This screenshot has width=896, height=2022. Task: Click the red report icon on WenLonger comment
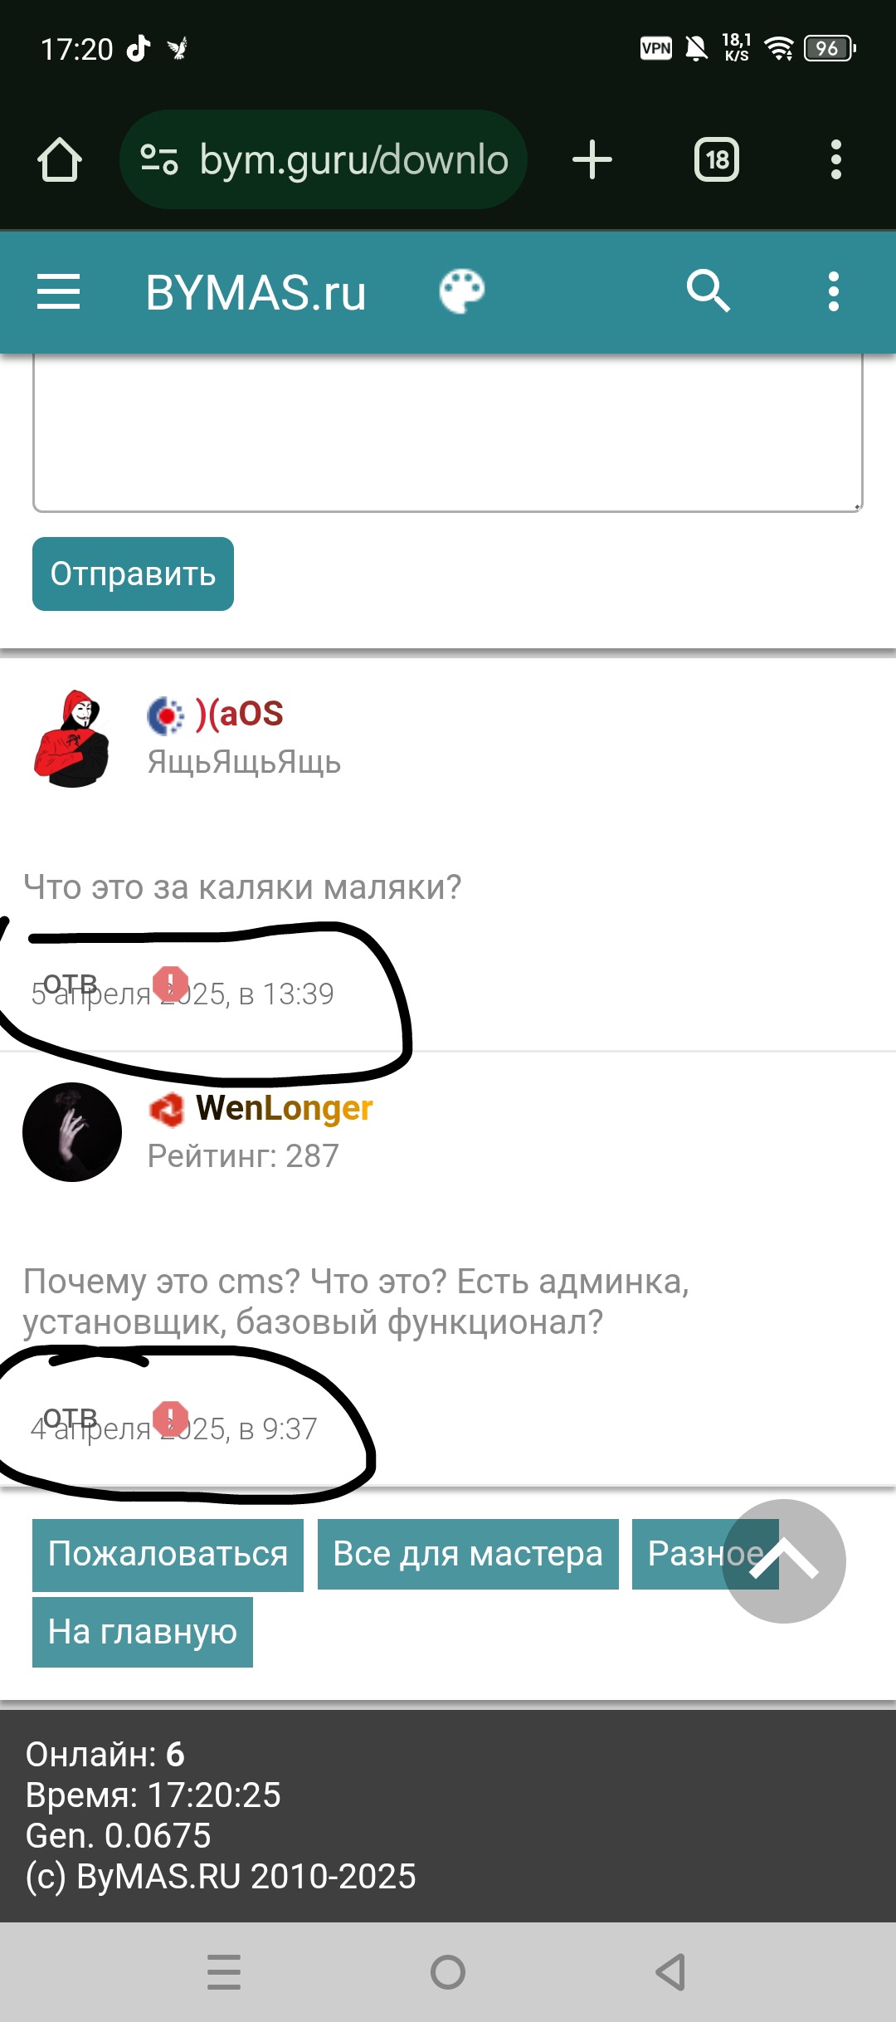[x=171, y=1419]
